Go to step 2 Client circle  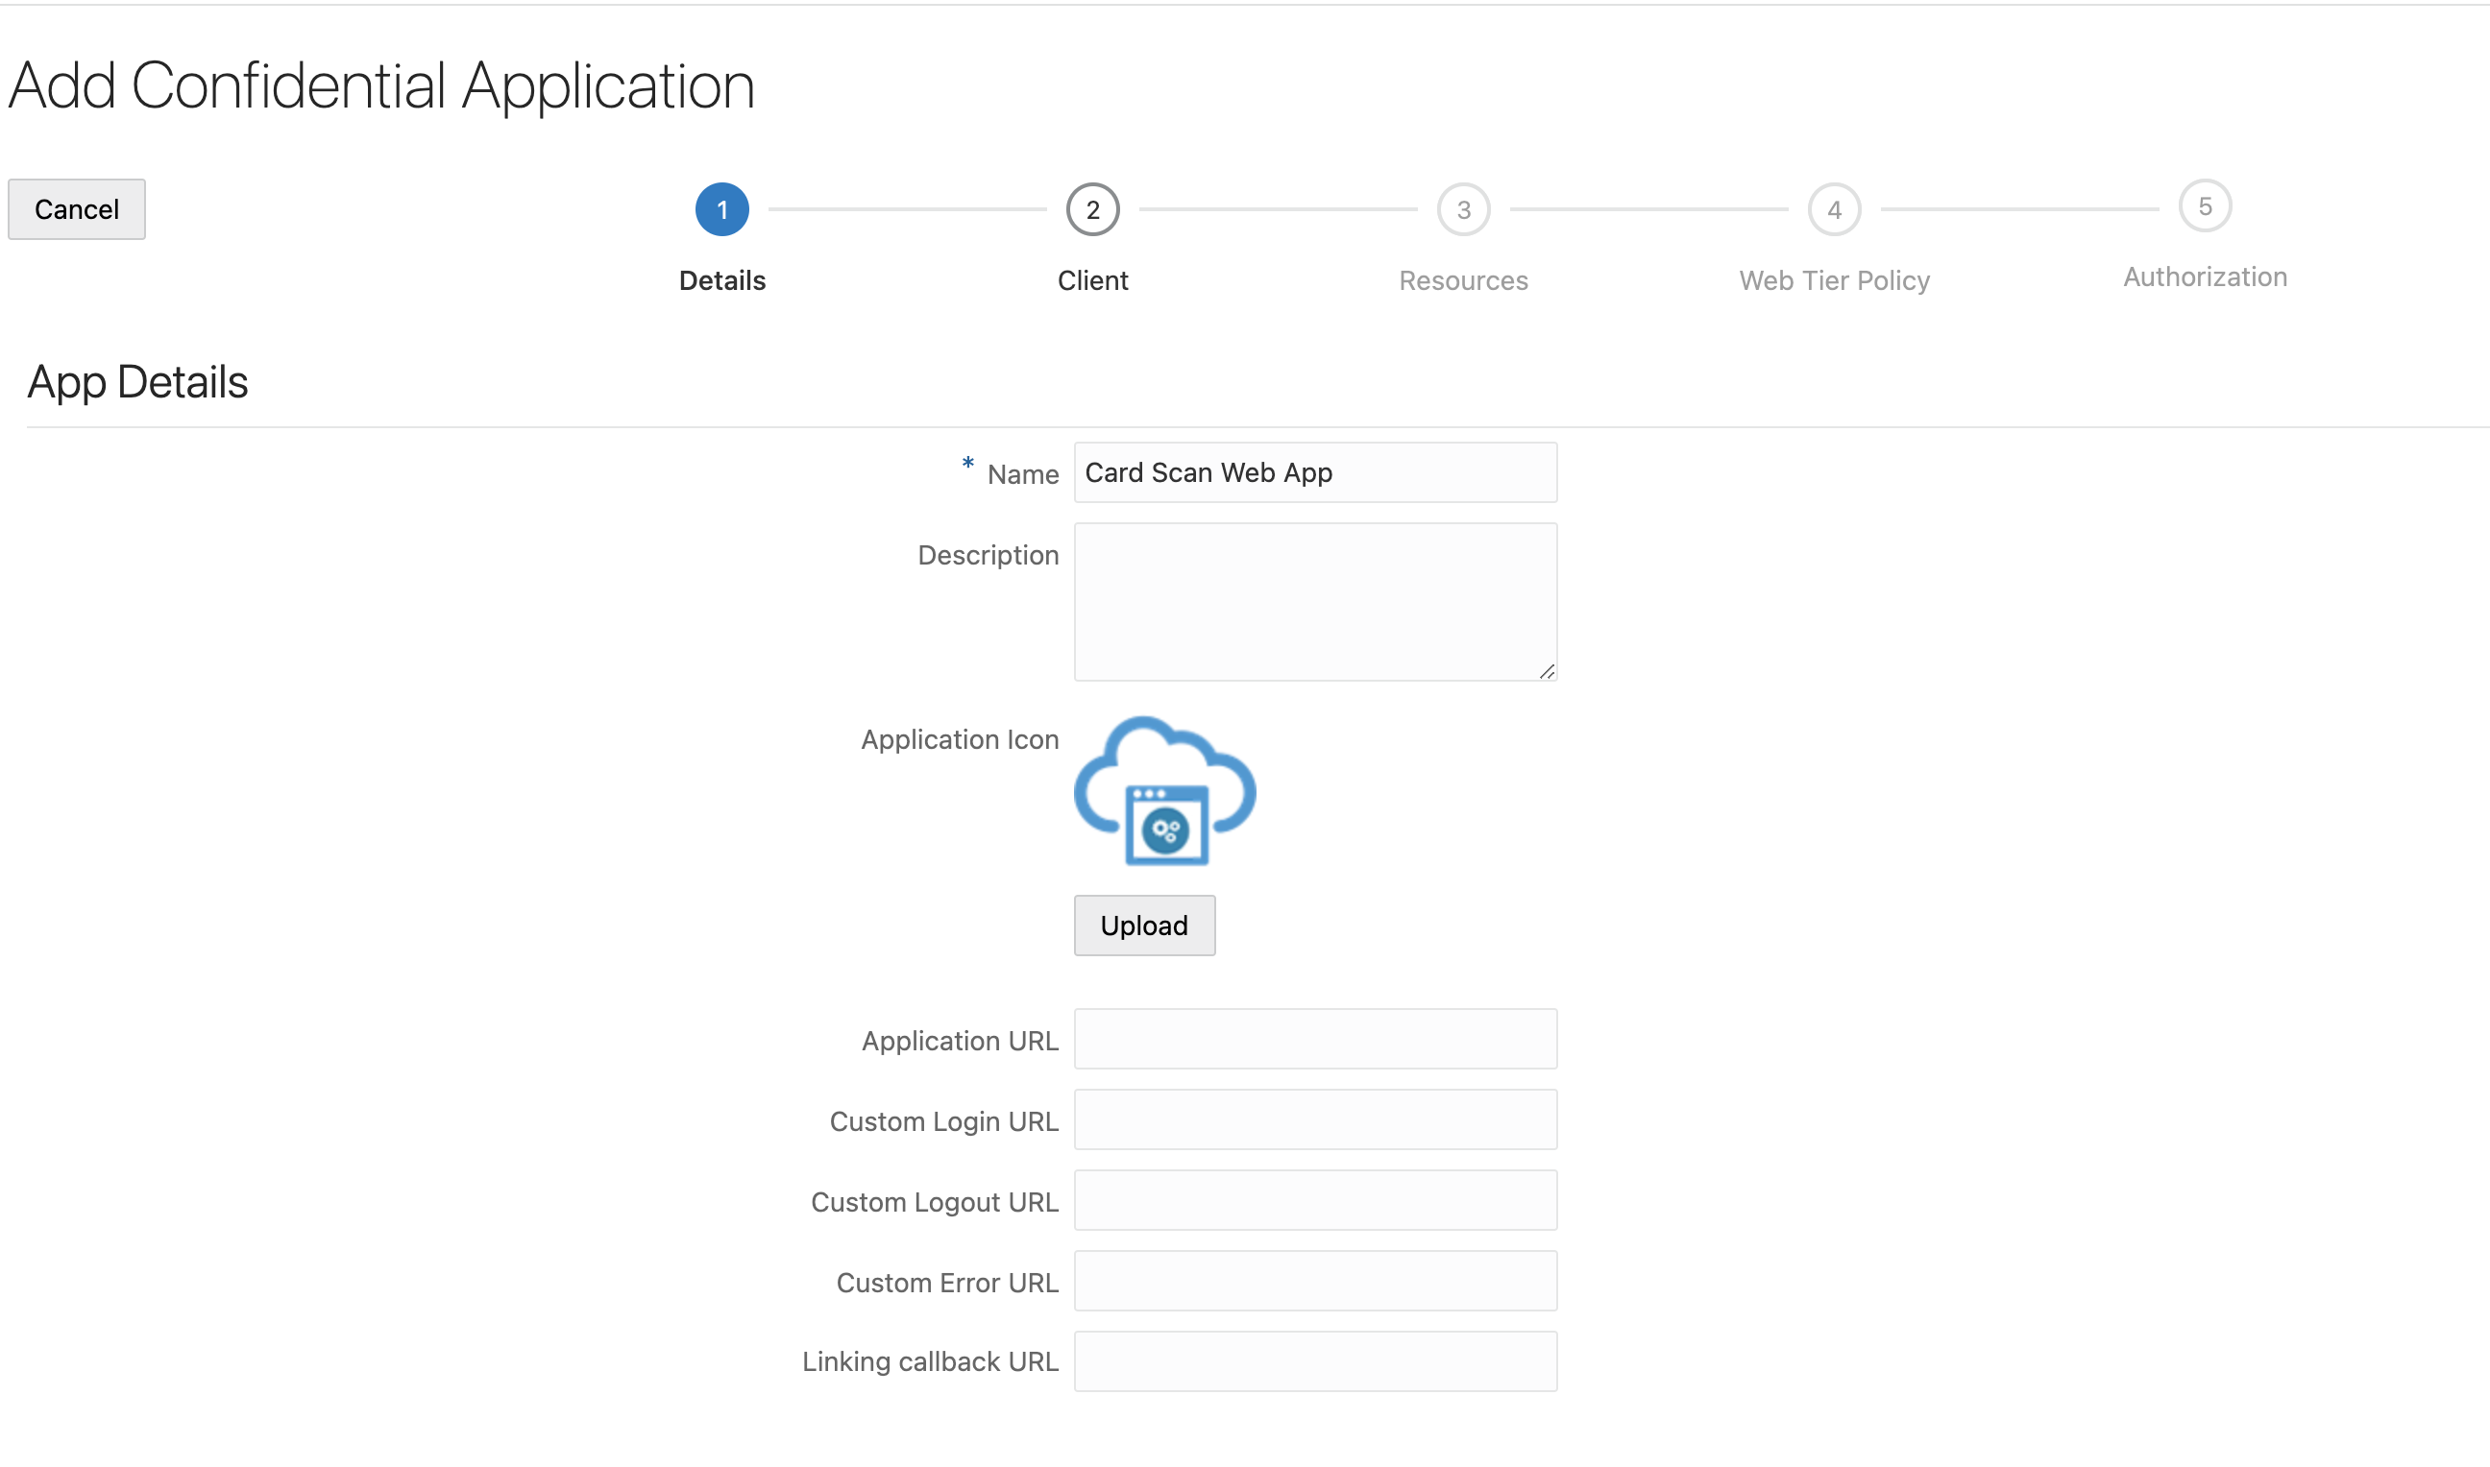(1091, 209)
